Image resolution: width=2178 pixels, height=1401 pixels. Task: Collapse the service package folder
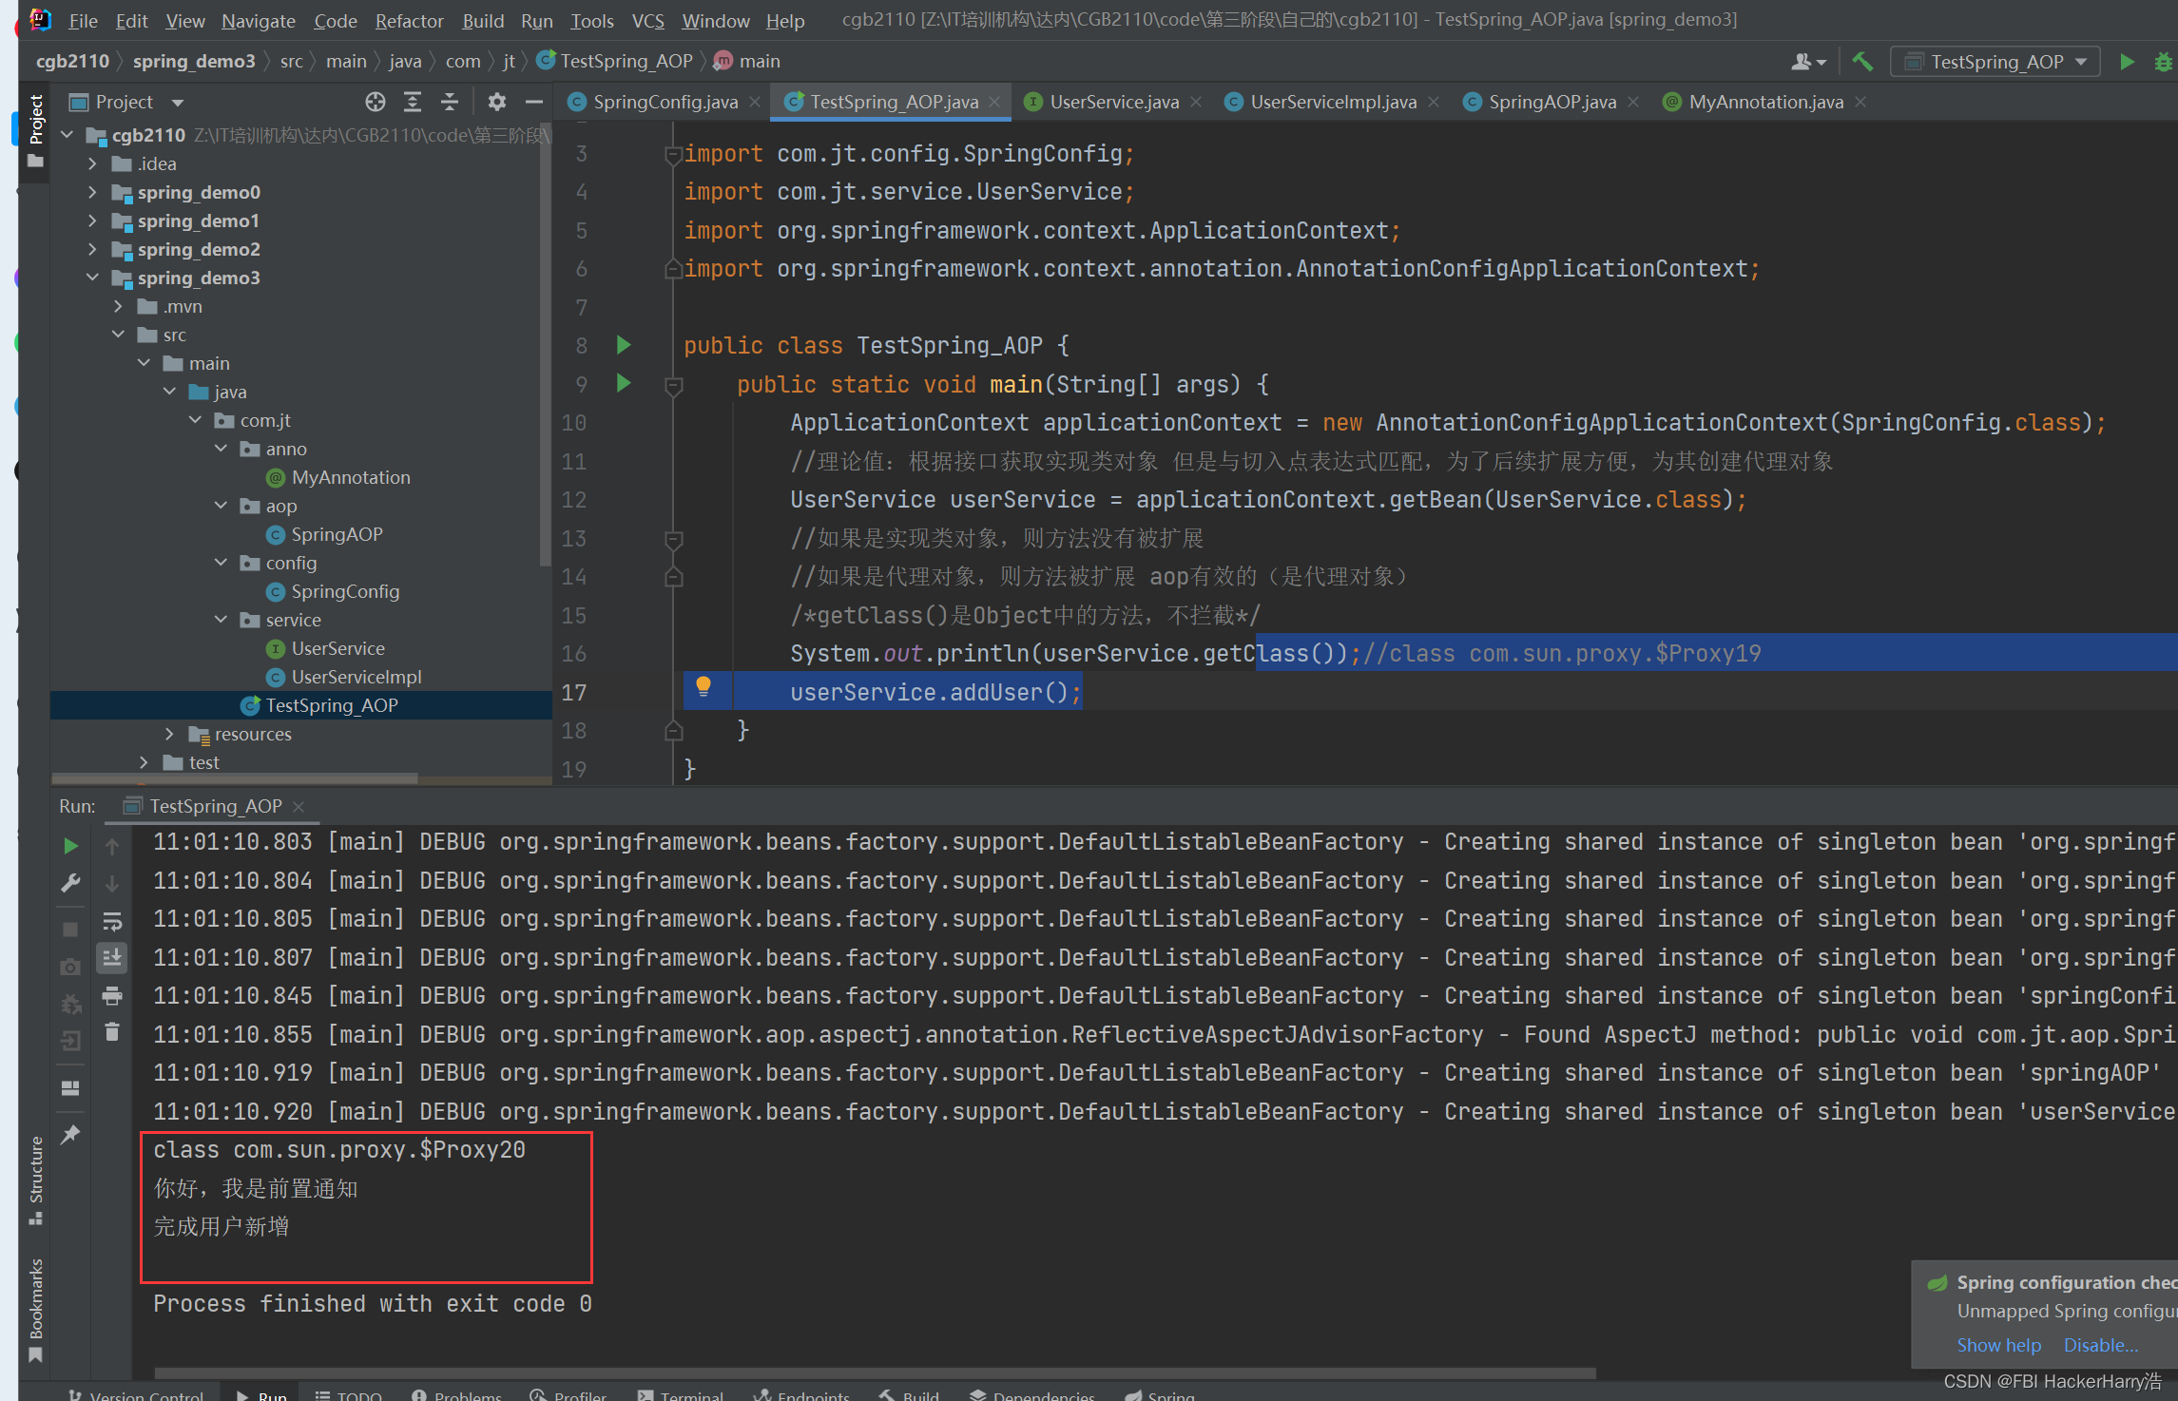pyautogui.click(x=221, y=620)
